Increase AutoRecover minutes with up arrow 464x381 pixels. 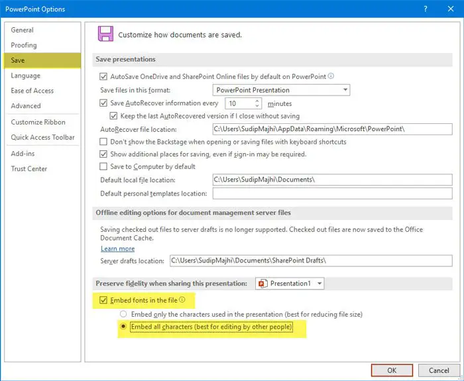[x=257, y=101]
